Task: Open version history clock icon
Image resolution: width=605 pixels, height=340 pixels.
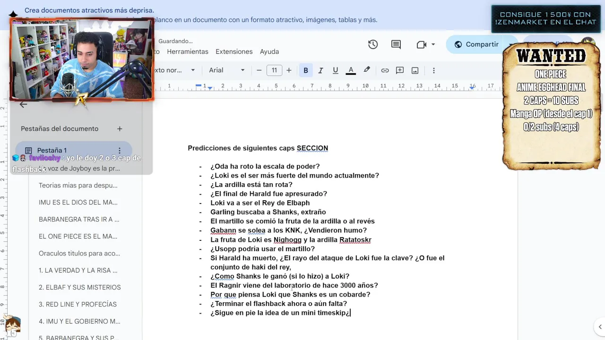Action: pyautogui.click(x=373, y=44)
